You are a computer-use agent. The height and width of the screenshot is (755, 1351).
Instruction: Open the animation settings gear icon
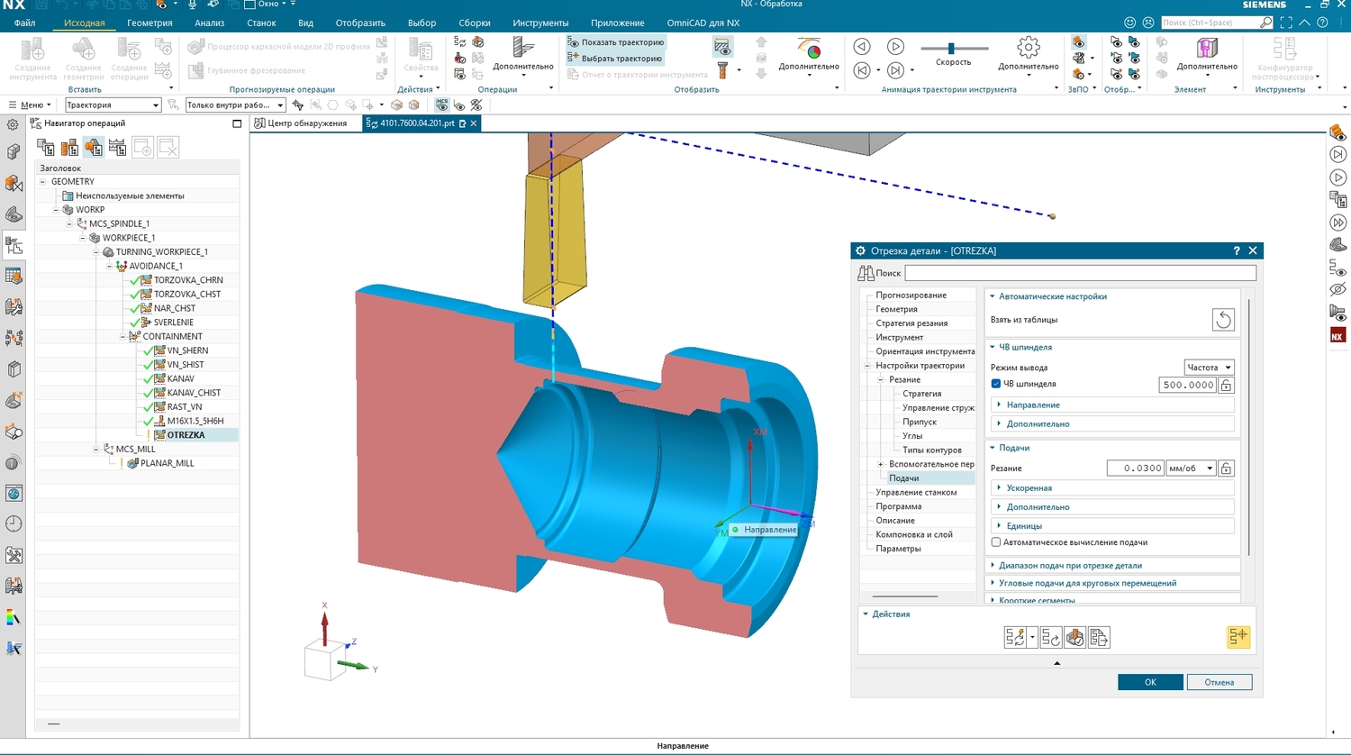[x=1028, y=47]
